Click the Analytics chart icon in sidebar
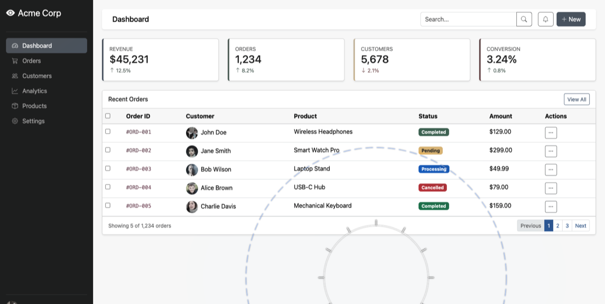The height and width of the screenshot is (304, 605). tap(15, 91)
